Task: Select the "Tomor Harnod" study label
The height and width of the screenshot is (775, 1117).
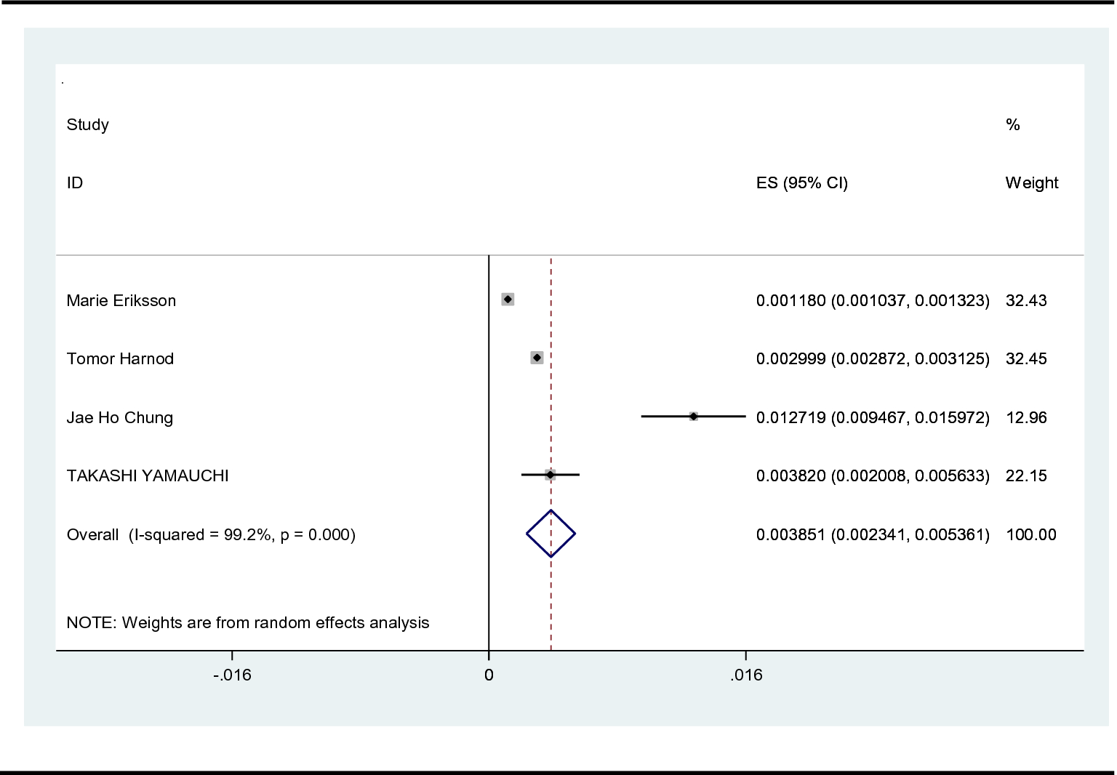Action: click(120, 359)
